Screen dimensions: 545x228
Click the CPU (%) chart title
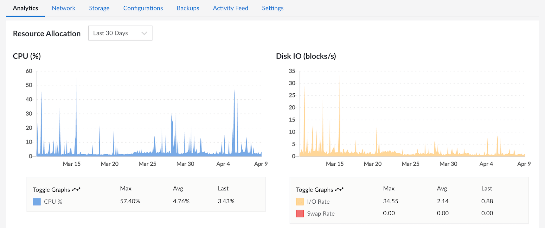click(27, 56)
